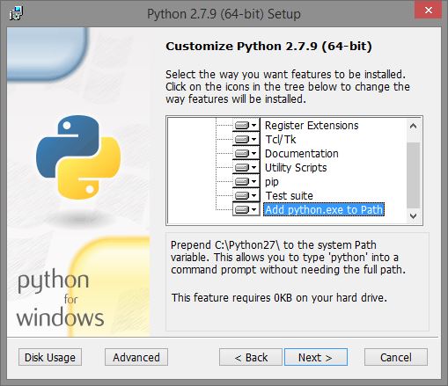This screenshot has height=386, width=448.
Task: Select the Register Extensions tree item
Action: click(x=312, y=126)
